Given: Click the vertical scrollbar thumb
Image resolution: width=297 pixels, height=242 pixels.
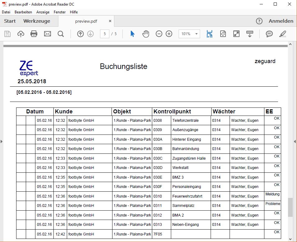Looking at the screenshot, I should pyautogui.click(x=290, y=207).
